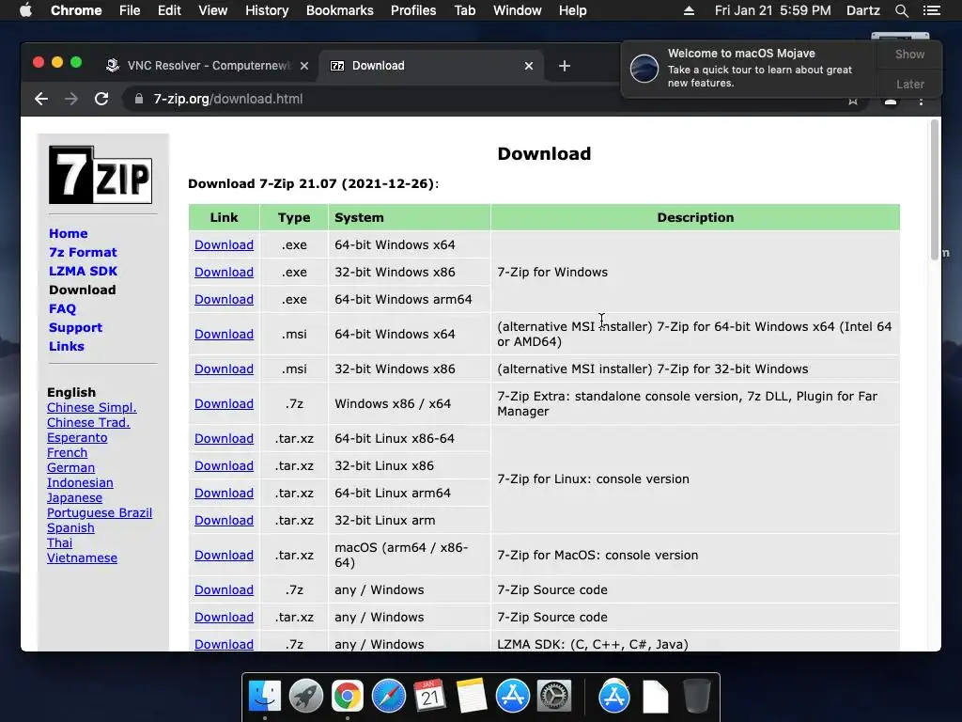Open the Chrome menu in menu bar
This screenshot has height=722, width=962.
click(76, 10)
